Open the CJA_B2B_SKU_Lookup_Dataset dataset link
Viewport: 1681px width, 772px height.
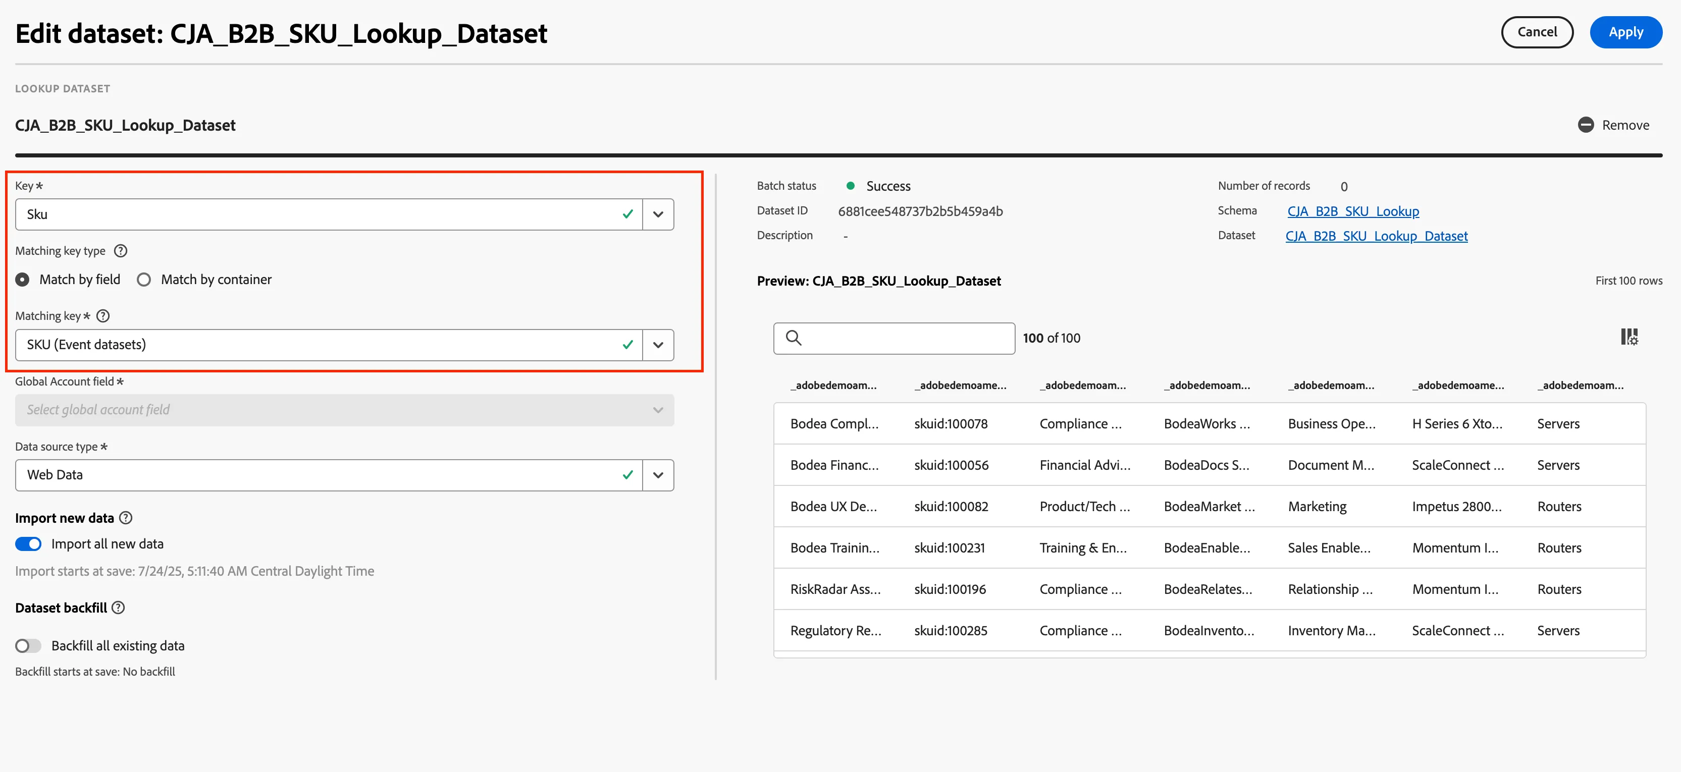(x=1376, y=236)
